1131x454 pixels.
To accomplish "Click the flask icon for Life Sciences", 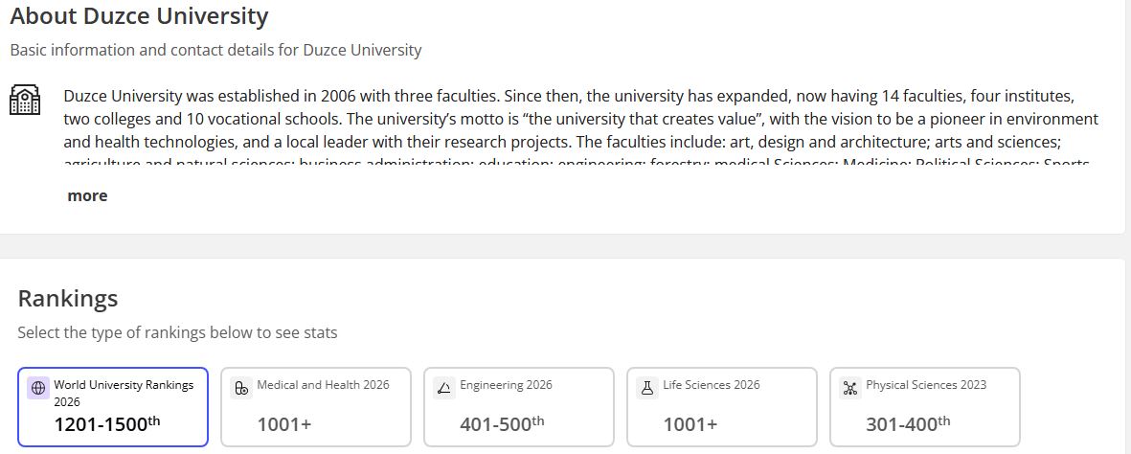I will coord(647,388).
